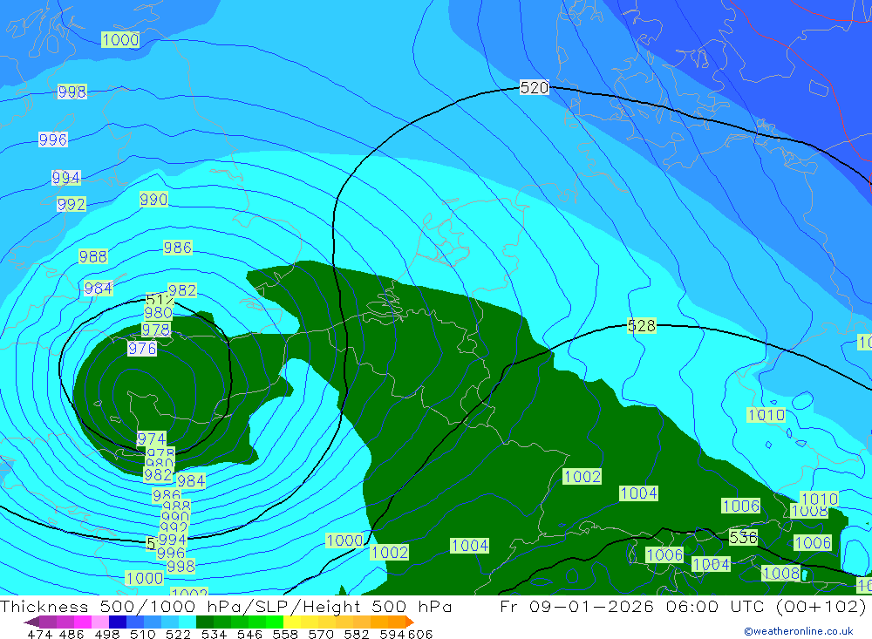The width and height of the screenshot is (872, 639).
Task: Select the first yellow legend swatch
Action: 292,622
